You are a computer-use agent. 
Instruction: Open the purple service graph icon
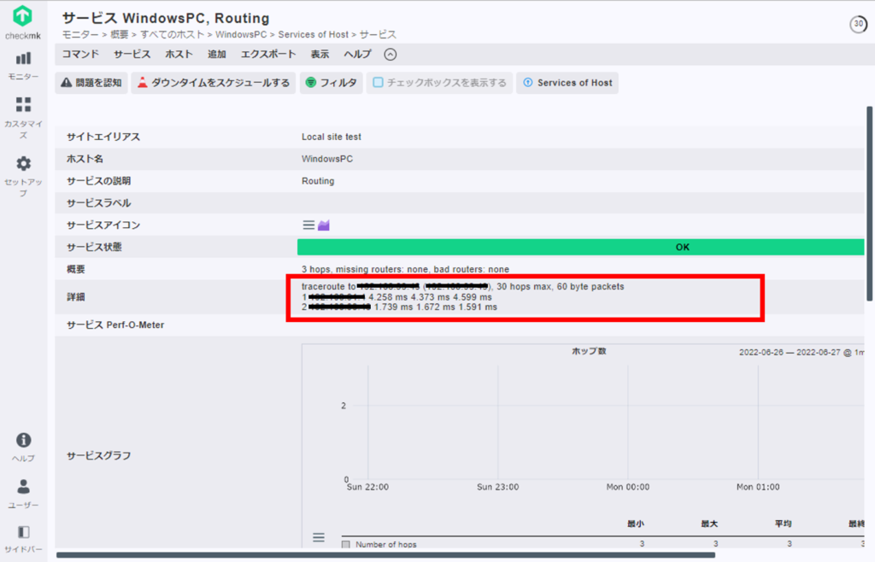pyautogui.click(x=324, y=225)
